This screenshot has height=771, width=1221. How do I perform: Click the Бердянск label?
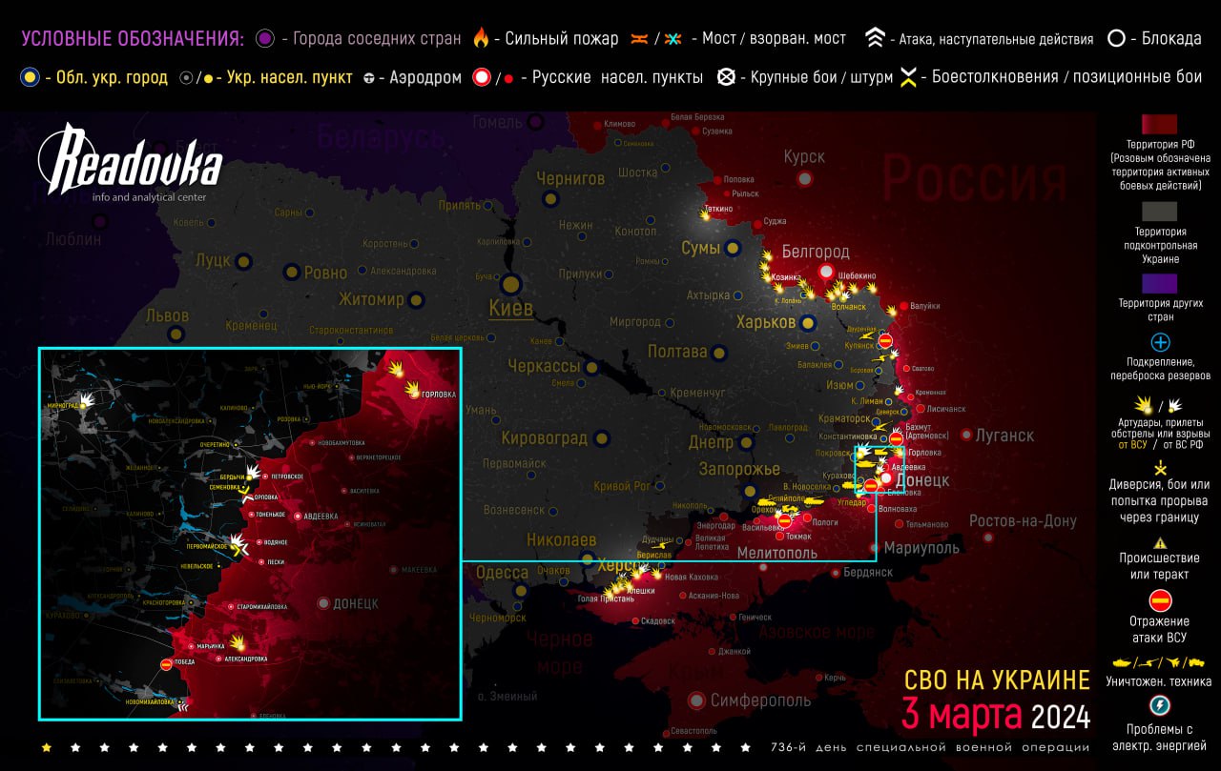click(868, 572)
